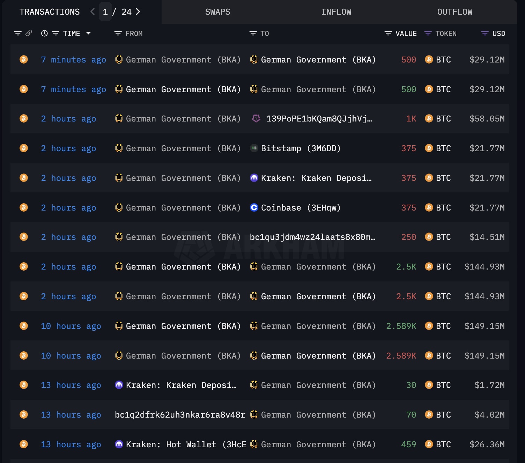Open '2 hours ago' link in 250 BTC row
525x463 pixels.
(x=68, y=237)
